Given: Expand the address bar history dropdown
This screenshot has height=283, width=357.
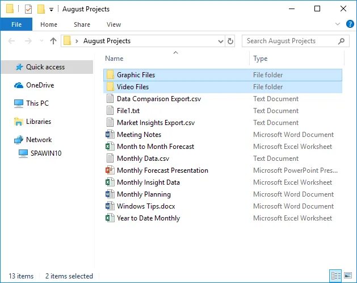Looking at the screenshot, I should point(220,41).
